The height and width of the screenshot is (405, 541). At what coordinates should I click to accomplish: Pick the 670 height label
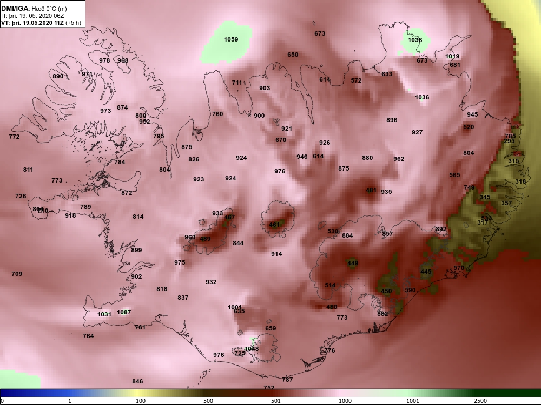click(x=280, y=140)
